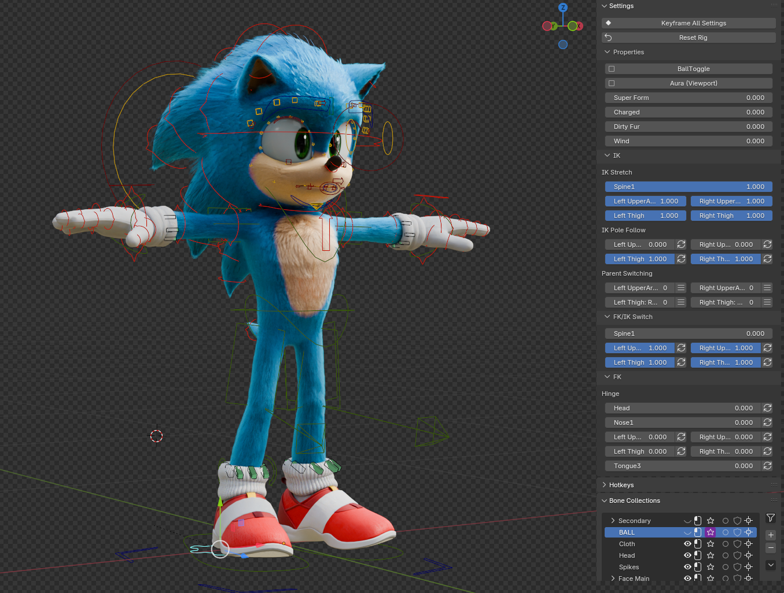Expand the Secondary bone collection
Viewport: 784px width, 593px height.
(x=612, y=520)
